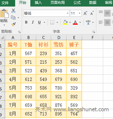Apply red font color A
The image size is (113, 119).
coord(75,22)
